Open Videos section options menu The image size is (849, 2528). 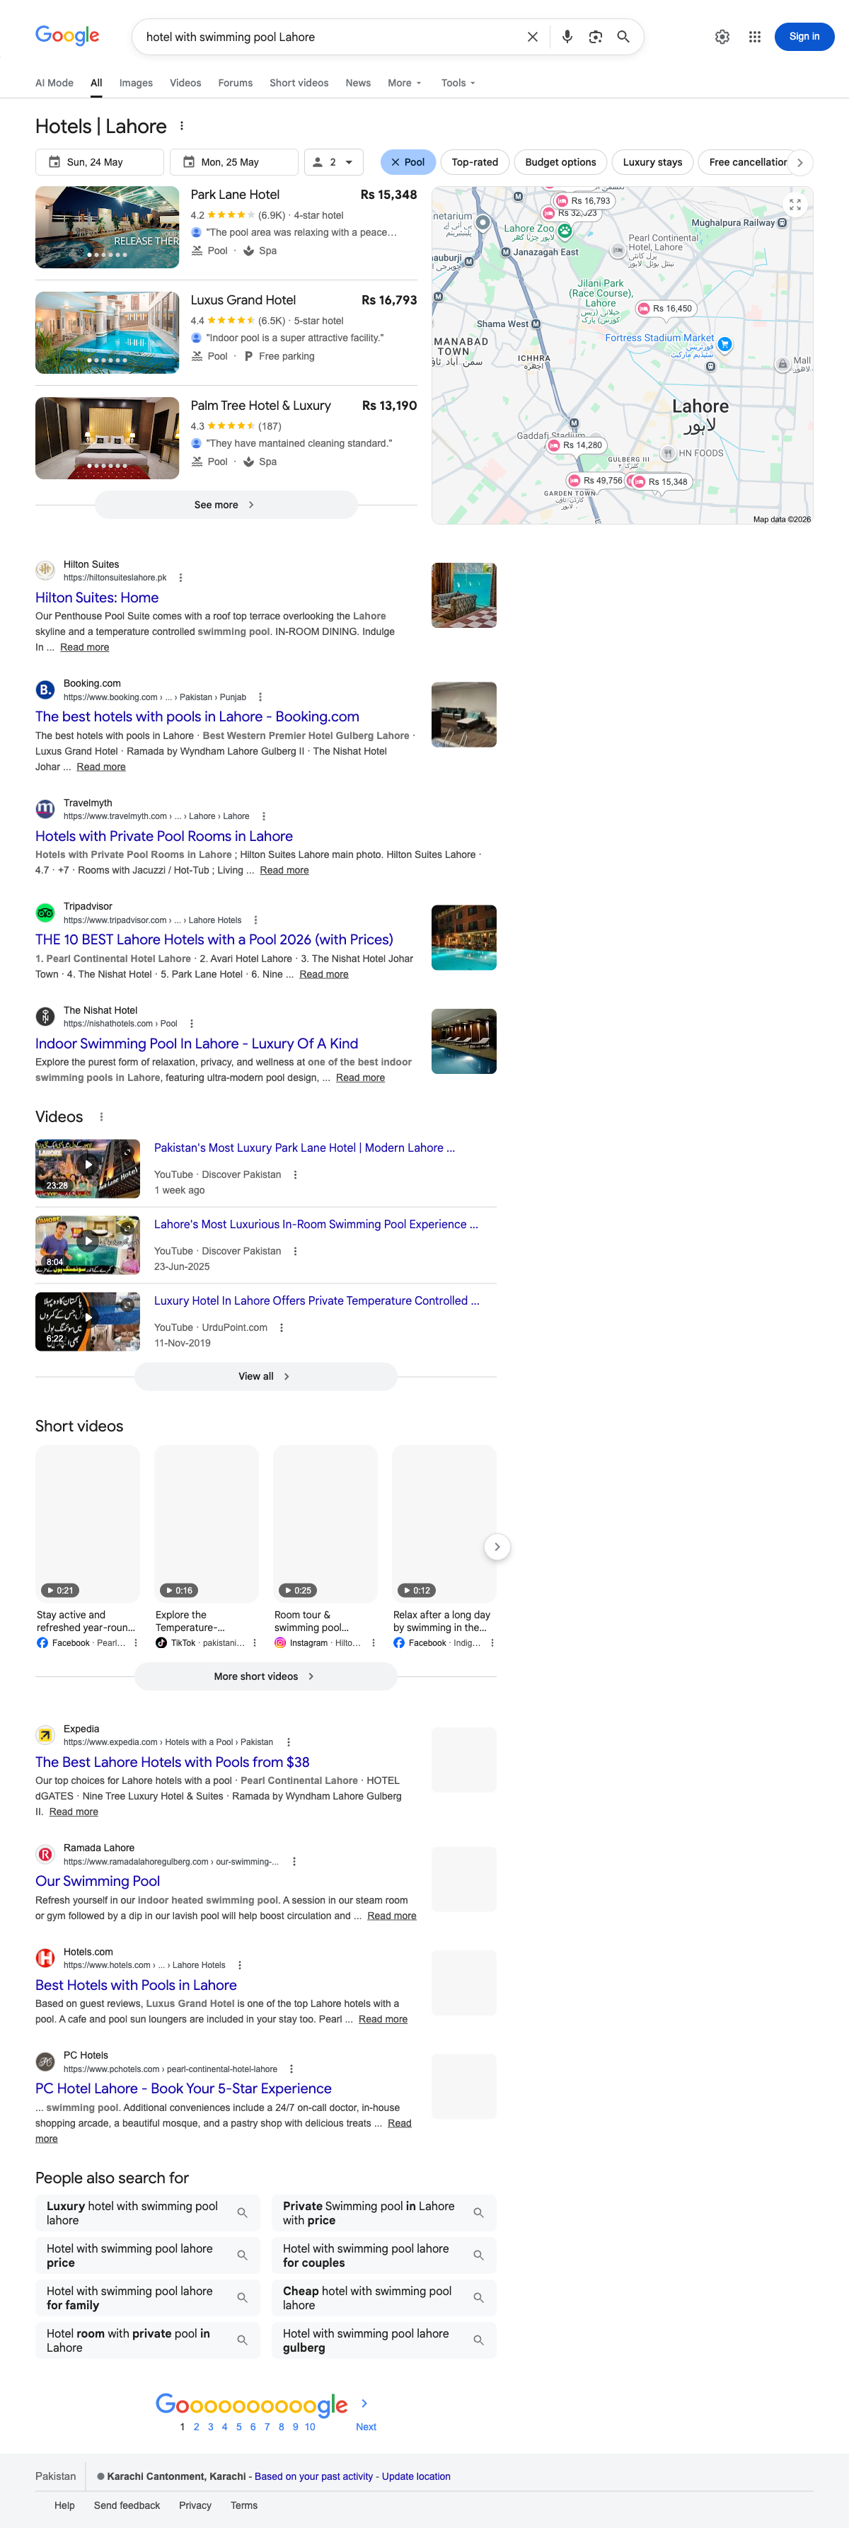coord(101,1117)
